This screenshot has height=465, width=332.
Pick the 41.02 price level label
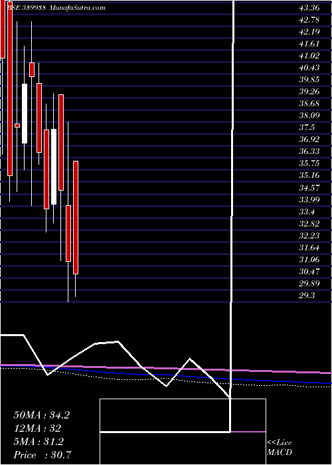[309, 56]
